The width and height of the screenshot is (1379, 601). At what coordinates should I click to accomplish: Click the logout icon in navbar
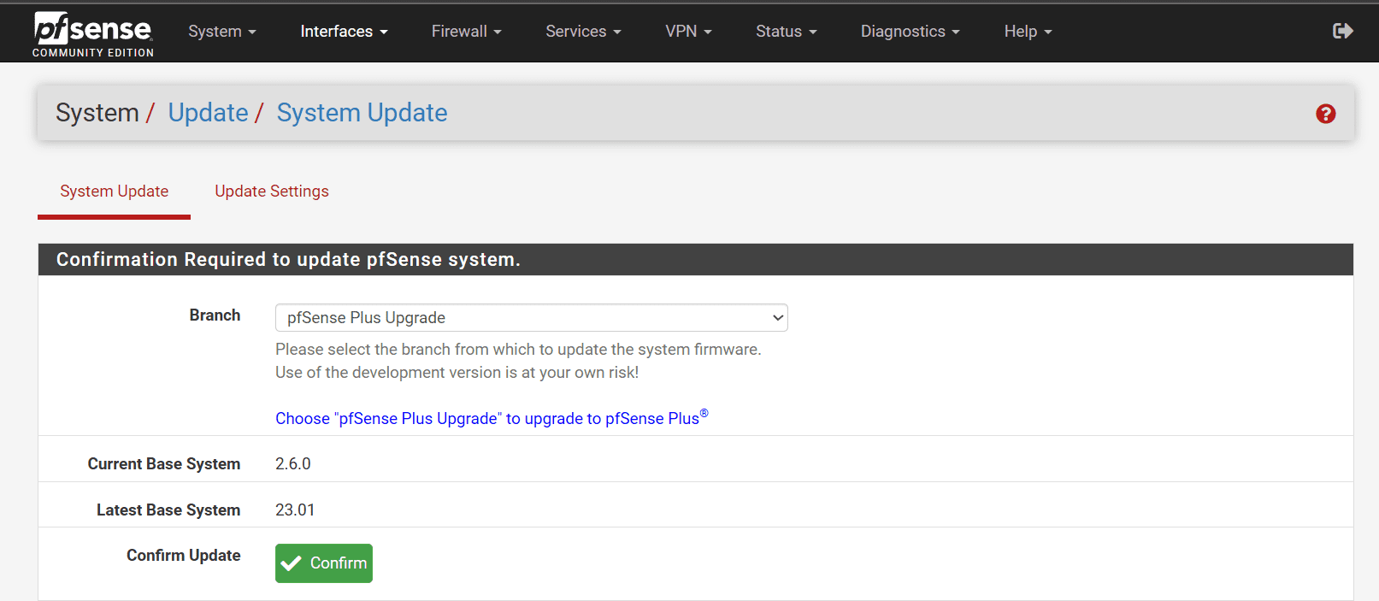1342,32
